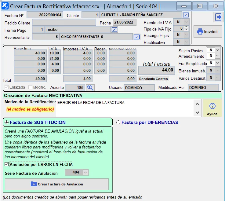Image resolution: width=225 pixels, height=201 pixels.
Task: Toggle Anulación por ERROR EN FECHA checkbox
Action: [6, 164]
